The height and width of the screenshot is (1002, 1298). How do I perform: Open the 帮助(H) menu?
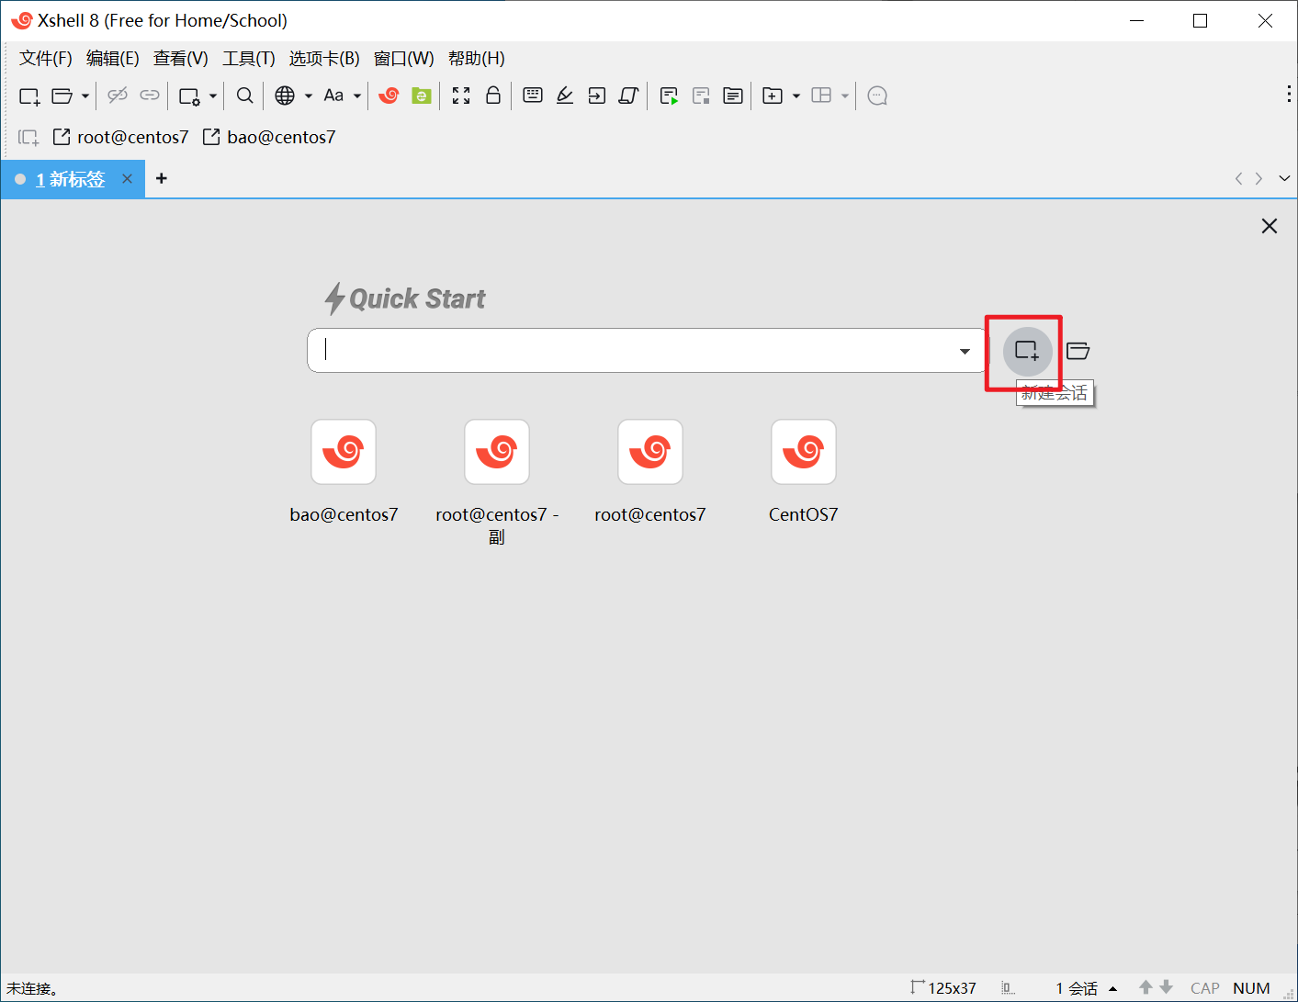point(477,59)
